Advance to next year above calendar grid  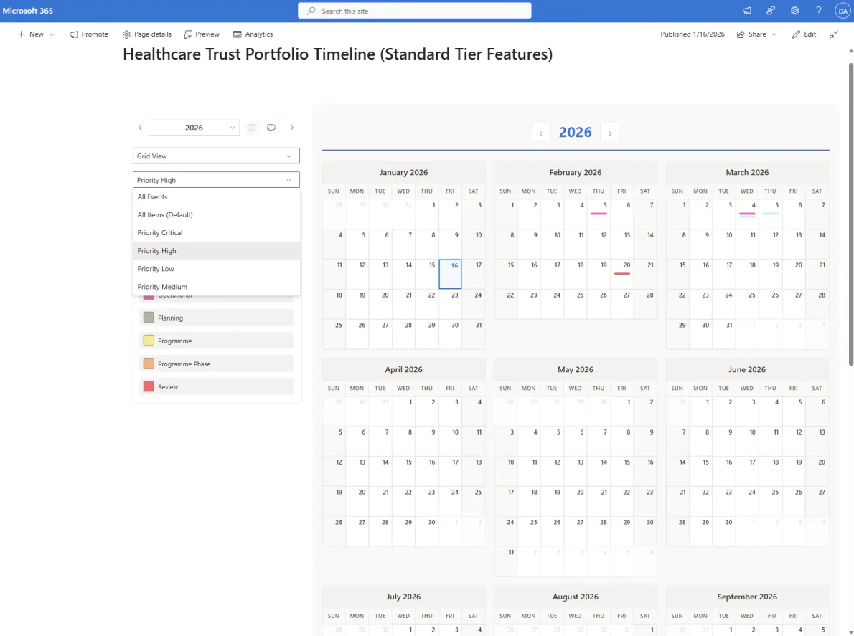pos(610,133)
